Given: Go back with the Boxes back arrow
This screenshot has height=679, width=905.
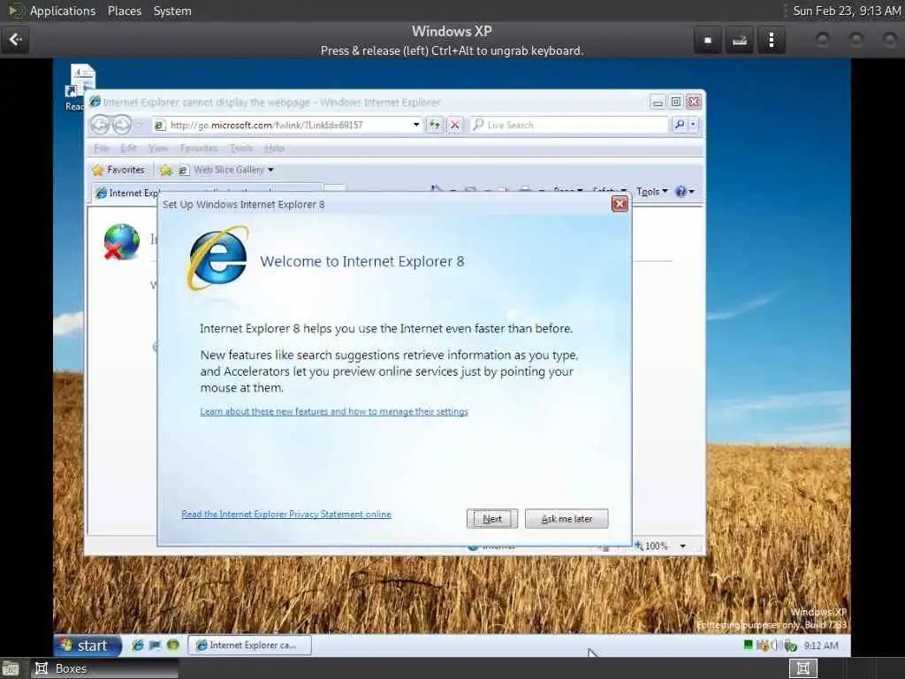Looking at the screenshot, I should click(15, 40).
